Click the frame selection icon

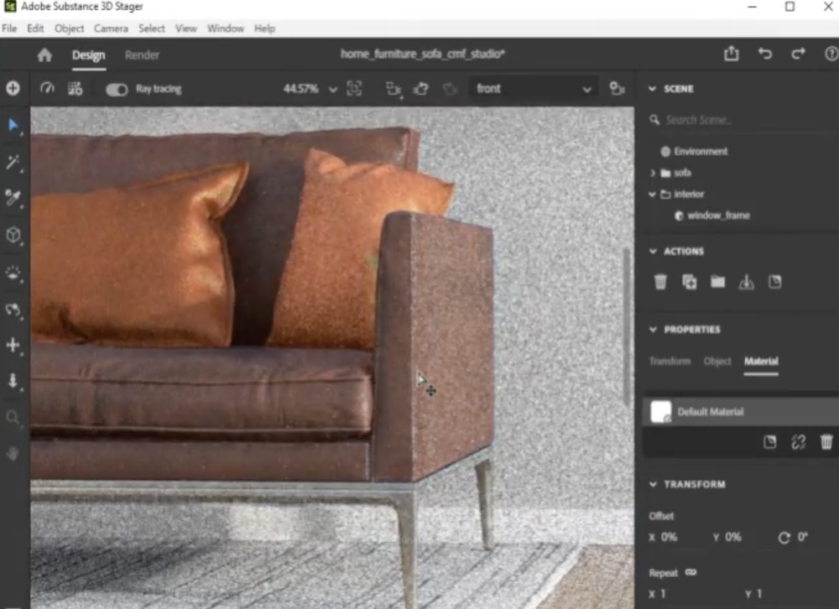tap(354, 88)
